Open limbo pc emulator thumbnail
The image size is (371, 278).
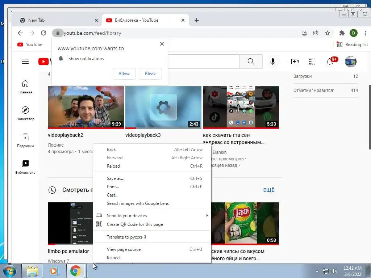[71, 223]
